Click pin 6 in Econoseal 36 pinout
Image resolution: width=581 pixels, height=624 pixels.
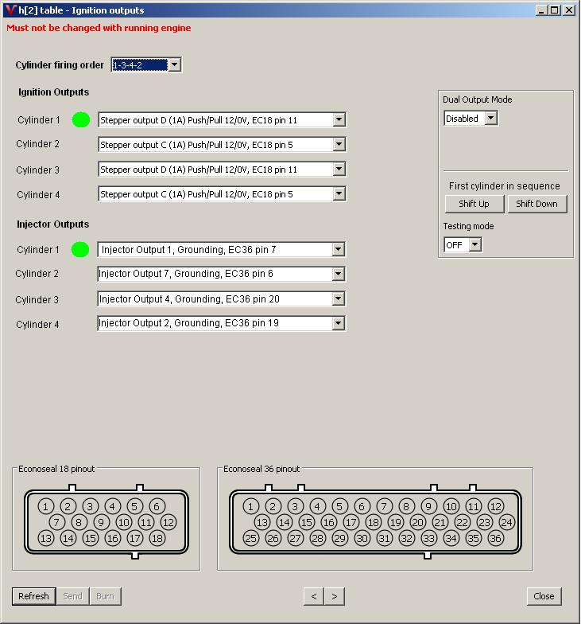pos(362,506)
